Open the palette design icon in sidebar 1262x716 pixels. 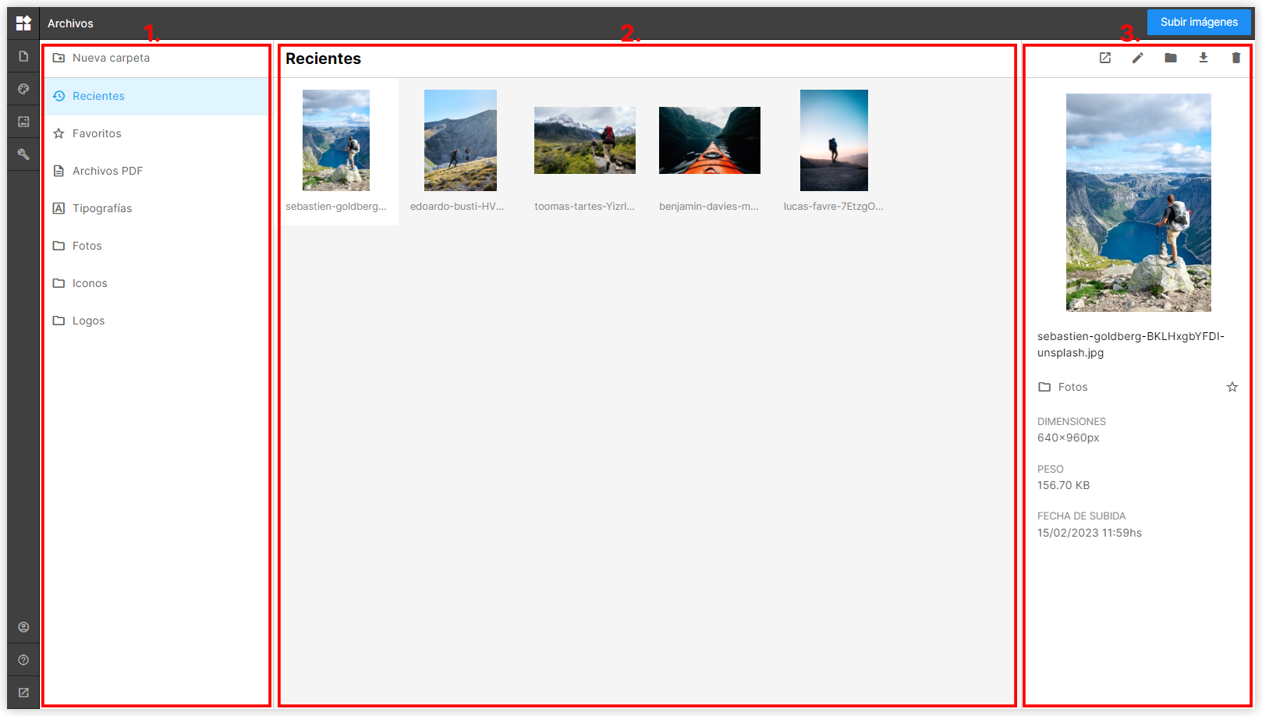(x=23, y=89)
